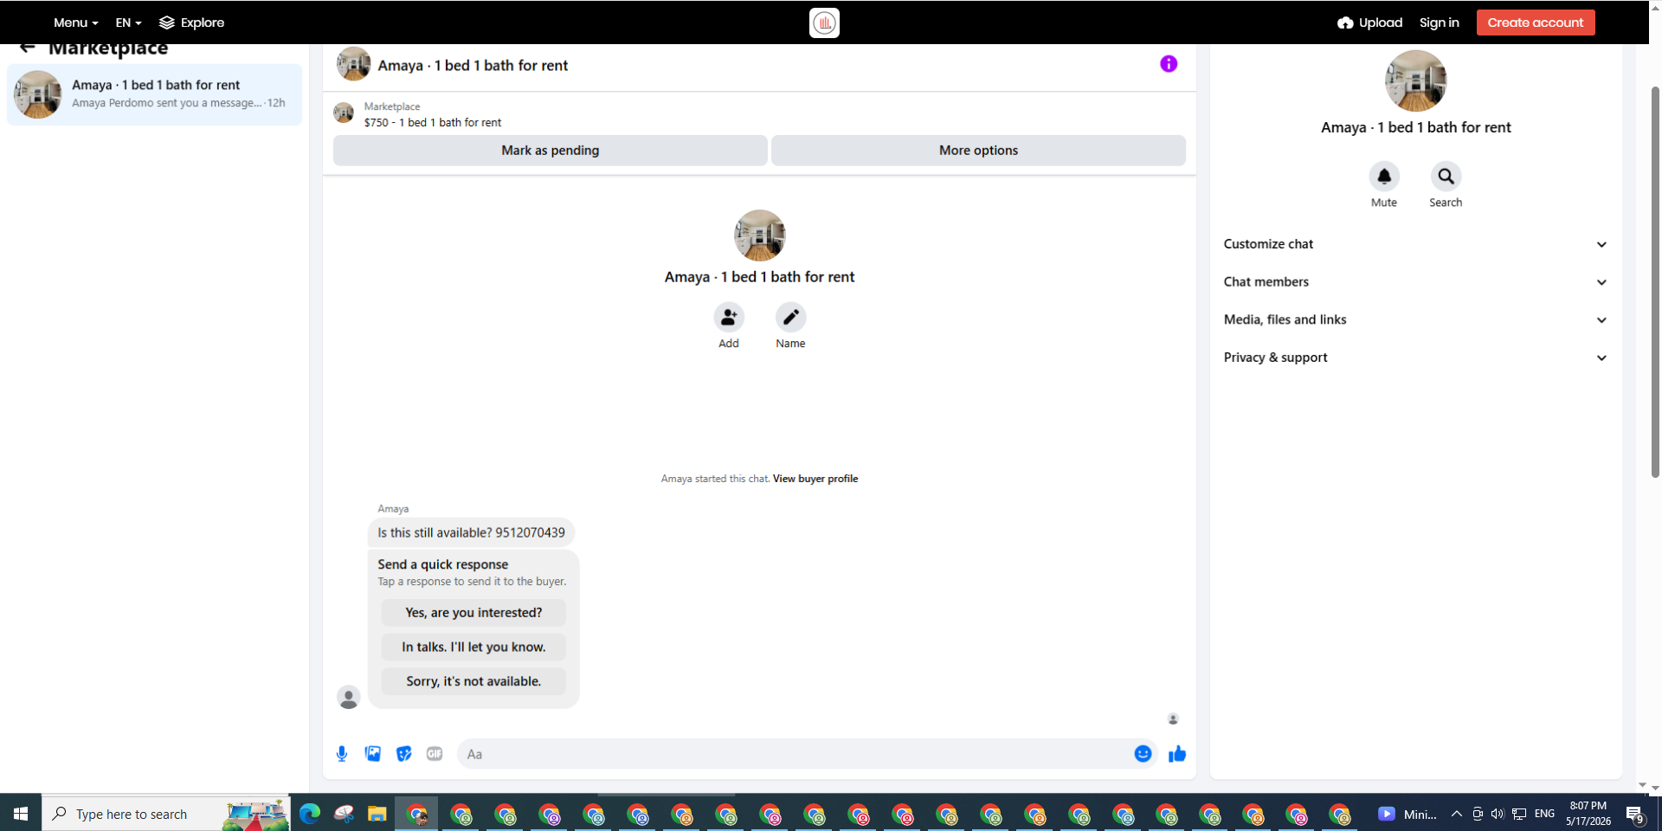Click the Create account button
1662x831 pixels.
(1536, 23)
